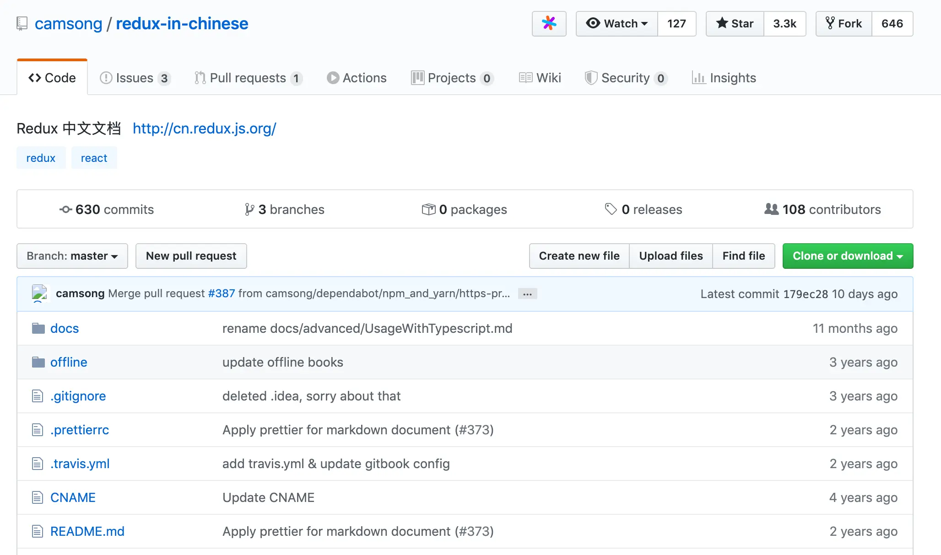This screenshot has width=941, height=555.
Task: Star the redux-in-chinese repository
Action: (x=735, y=23)
